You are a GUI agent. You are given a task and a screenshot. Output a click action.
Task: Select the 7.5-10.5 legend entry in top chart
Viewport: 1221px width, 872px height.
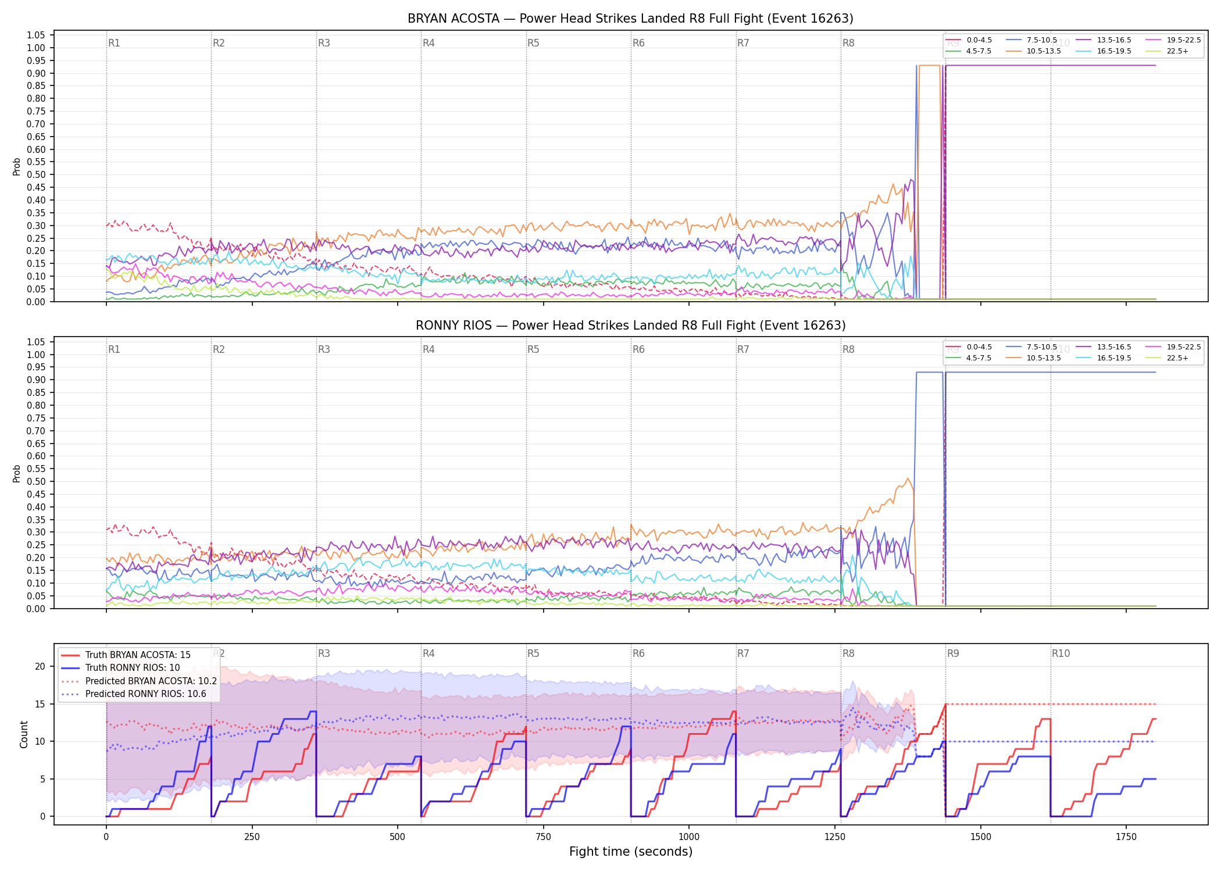[x=1031, y=40]
